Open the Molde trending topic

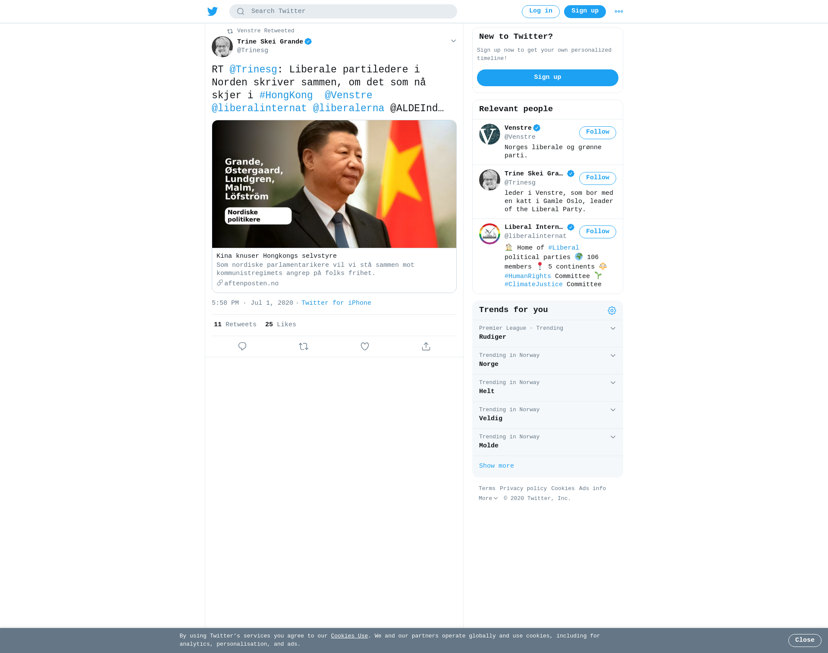point(548,442)
